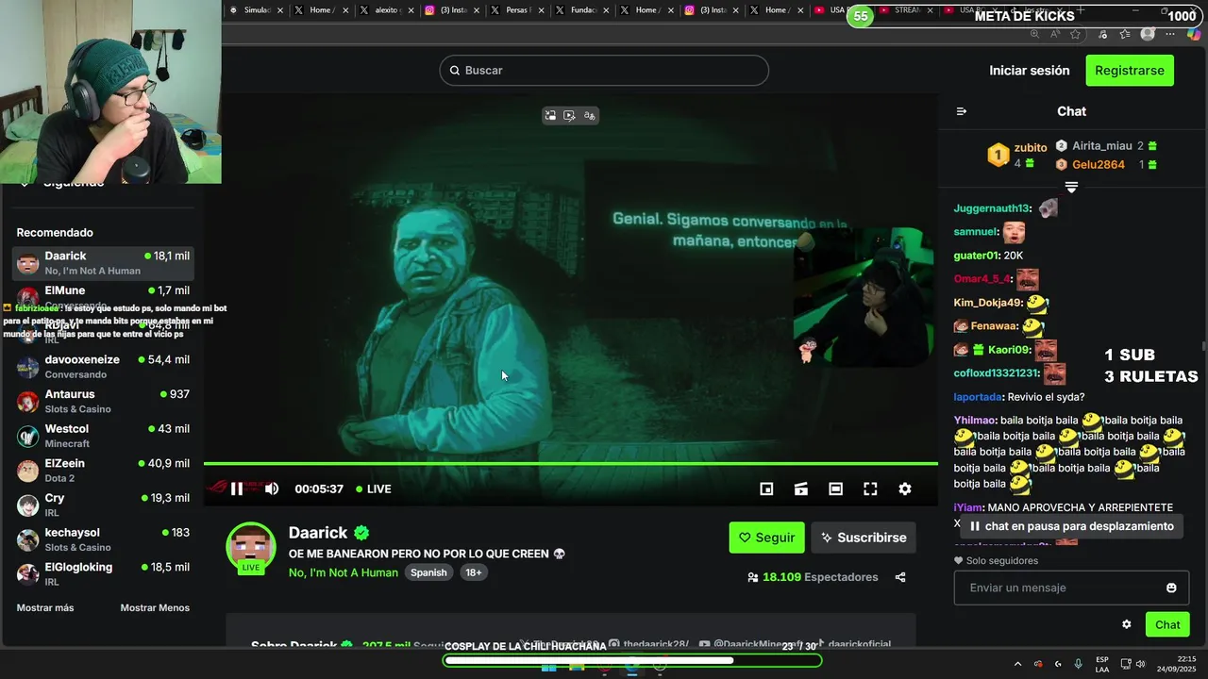Click username Juggernauth13 in chat
1208x679 pixels.
click(991, 208)
